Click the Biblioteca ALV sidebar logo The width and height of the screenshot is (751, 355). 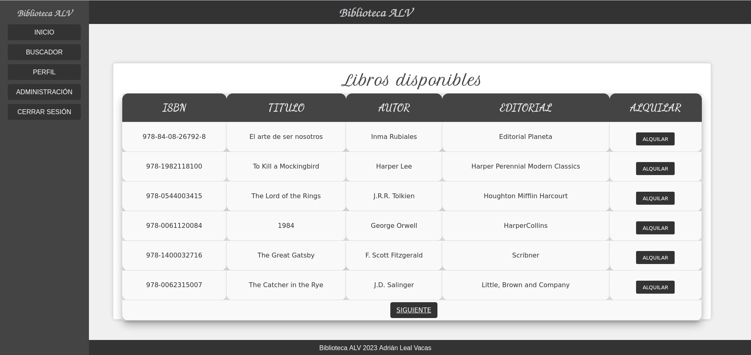point(45,13)
